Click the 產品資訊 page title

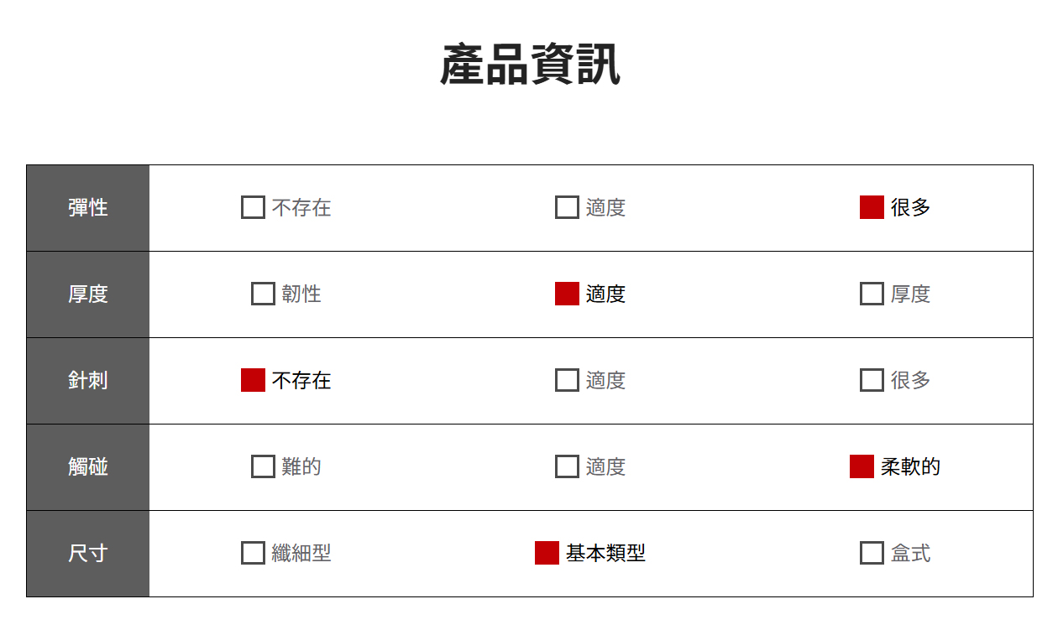coord(530,65)
